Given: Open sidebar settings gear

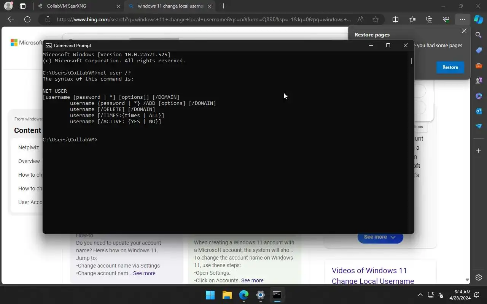Looking at the screenshot, I should [x=479, y=277].
